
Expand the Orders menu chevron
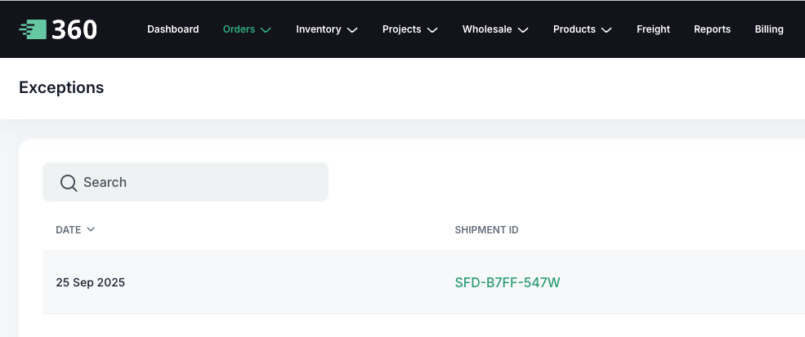point(266,30)
